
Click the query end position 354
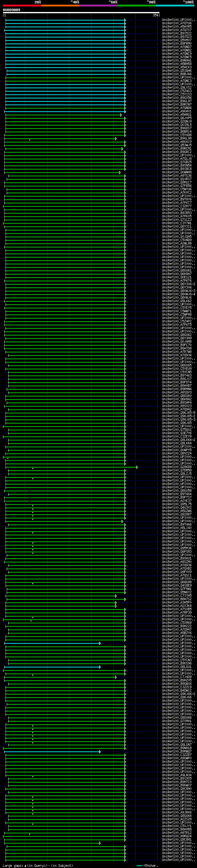click(x=155, y=15)
